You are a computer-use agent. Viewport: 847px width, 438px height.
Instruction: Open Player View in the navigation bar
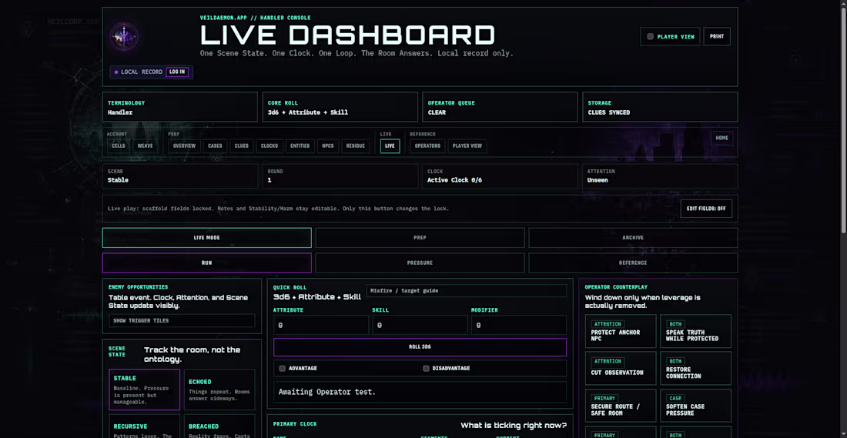[467, 145]
